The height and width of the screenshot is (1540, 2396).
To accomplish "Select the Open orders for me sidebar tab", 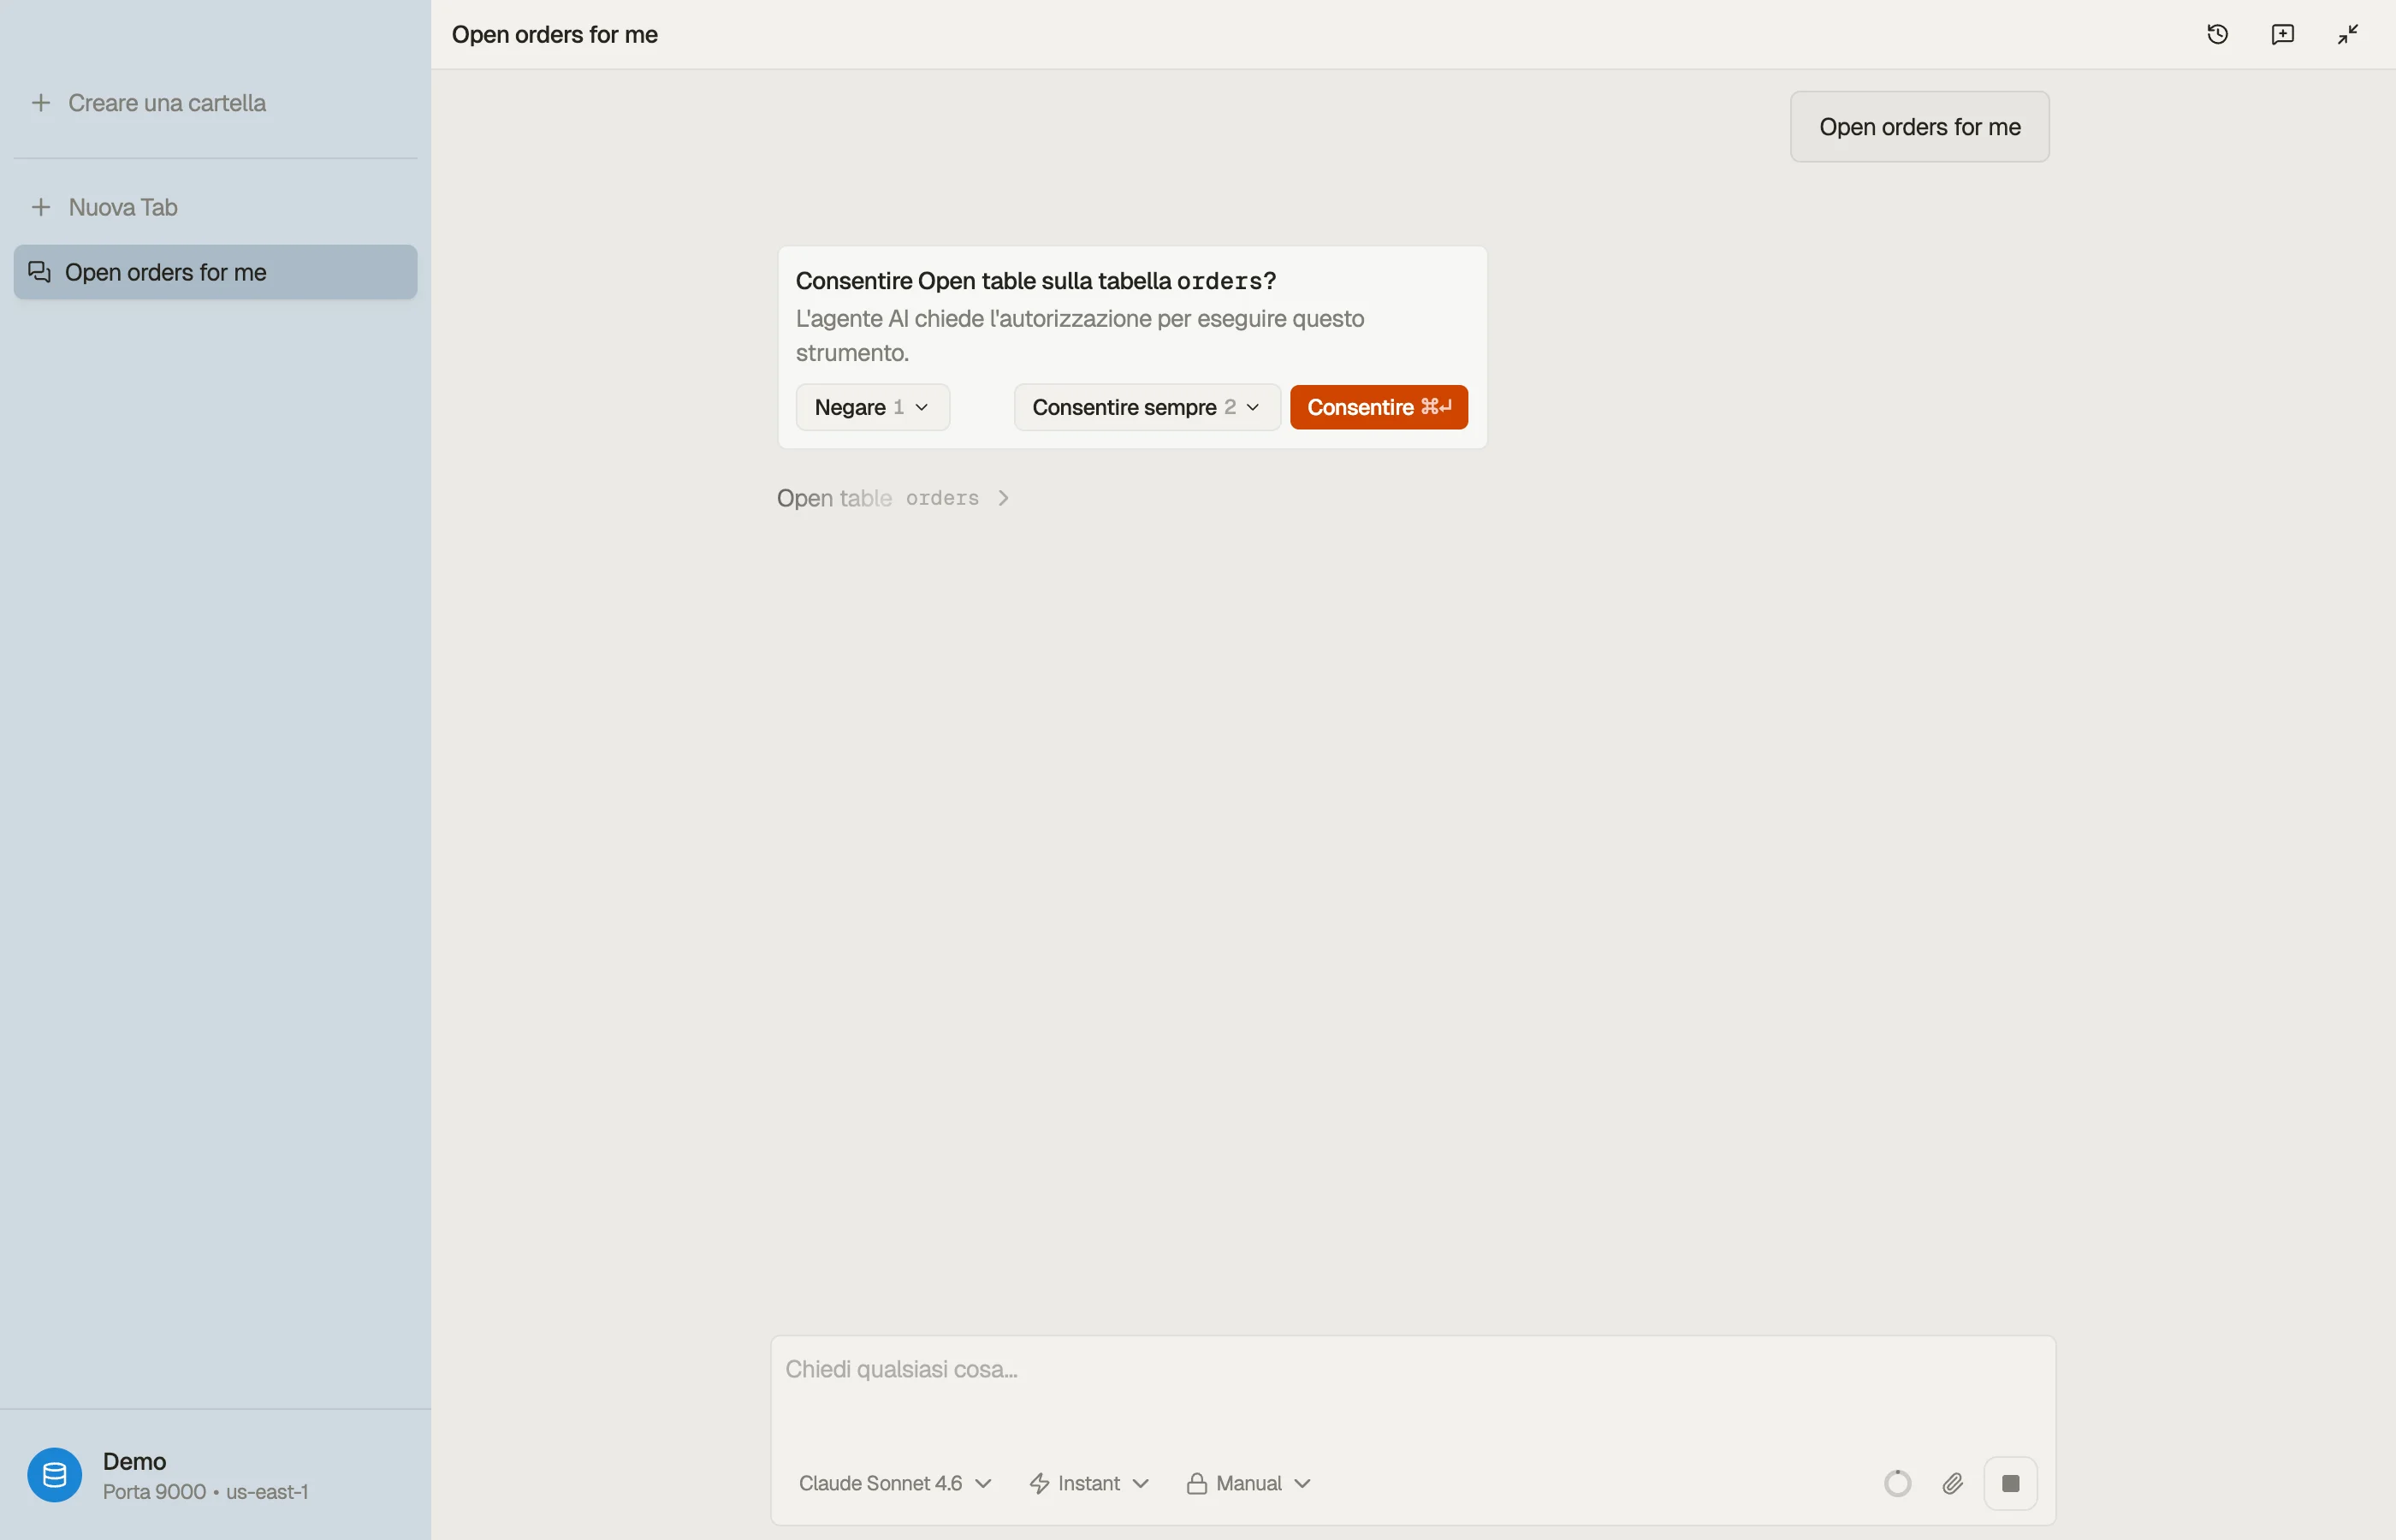I will click(215, 272).
